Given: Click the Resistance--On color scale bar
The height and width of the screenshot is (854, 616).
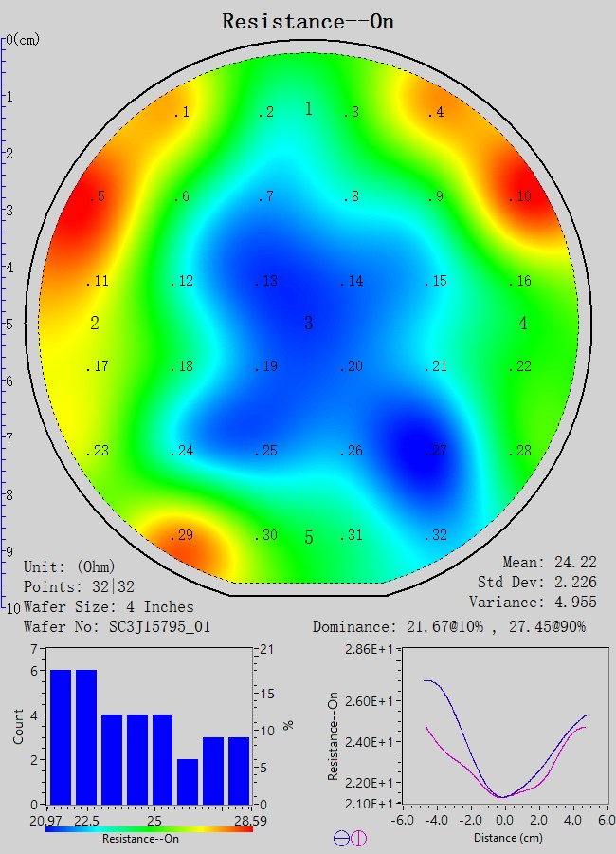Looking at the screenshot, I should pos(149,828).
